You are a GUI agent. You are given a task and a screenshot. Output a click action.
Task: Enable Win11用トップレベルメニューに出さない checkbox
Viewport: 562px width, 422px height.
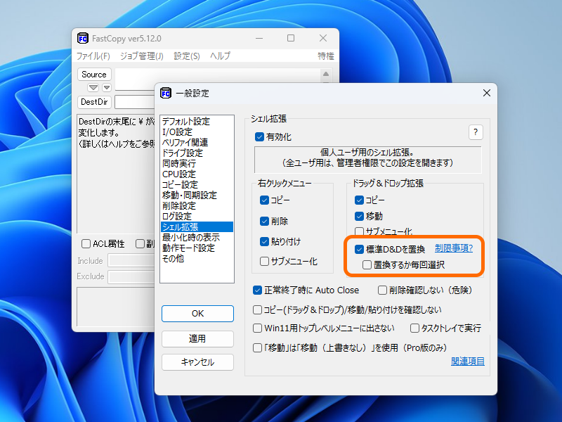pos(257,328)
